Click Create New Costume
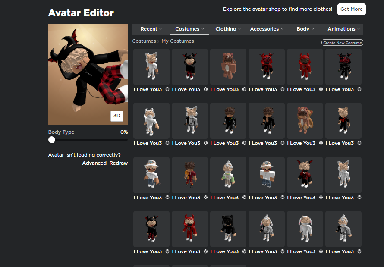384x267 pixels. (343, 43)
